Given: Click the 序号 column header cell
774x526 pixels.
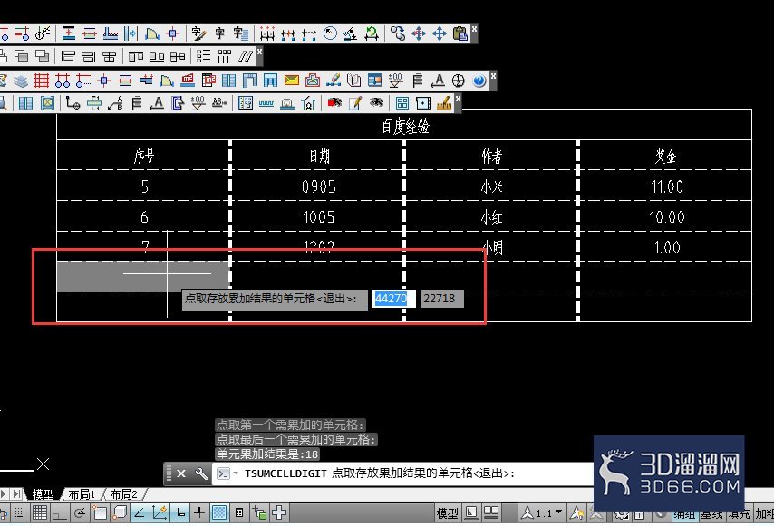Looking at the screenshot, I should (143, 156).
